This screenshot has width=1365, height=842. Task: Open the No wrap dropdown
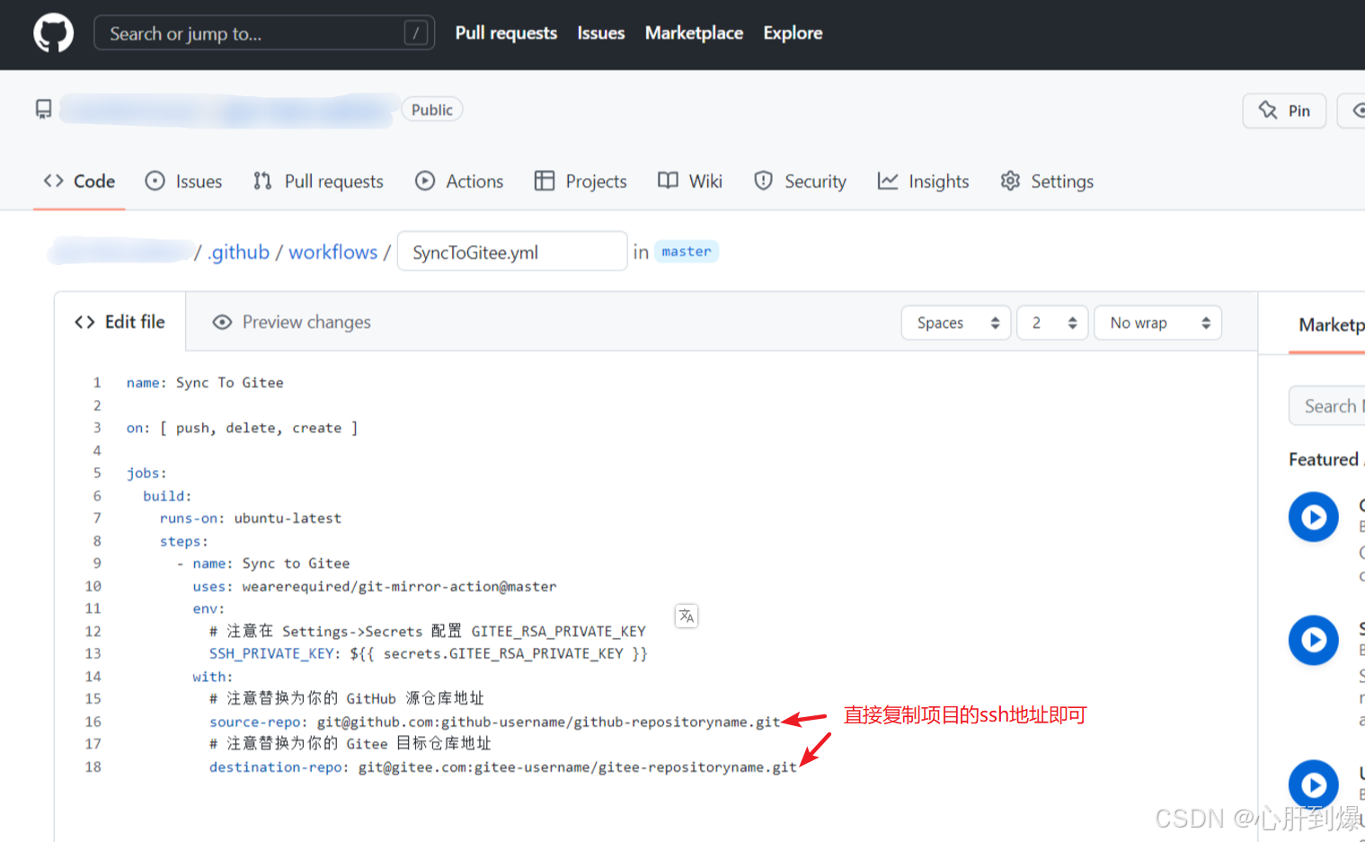point(1157,323)
